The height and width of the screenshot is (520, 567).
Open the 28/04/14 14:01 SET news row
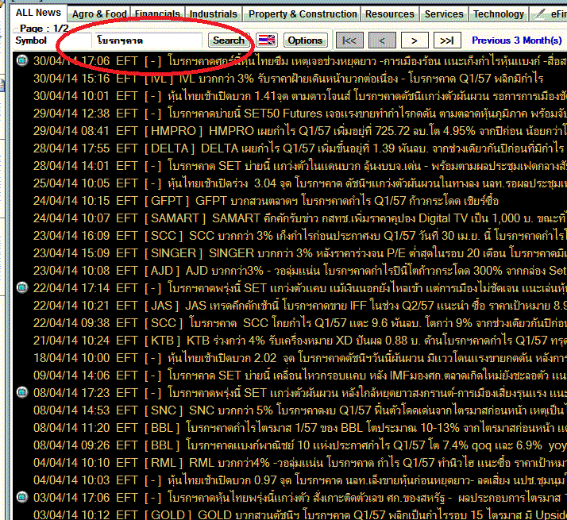(289, 166)
